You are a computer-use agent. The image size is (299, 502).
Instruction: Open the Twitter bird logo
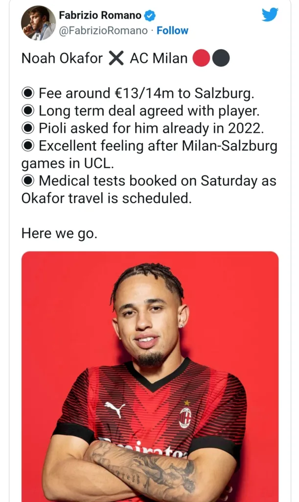pos(270,15)
